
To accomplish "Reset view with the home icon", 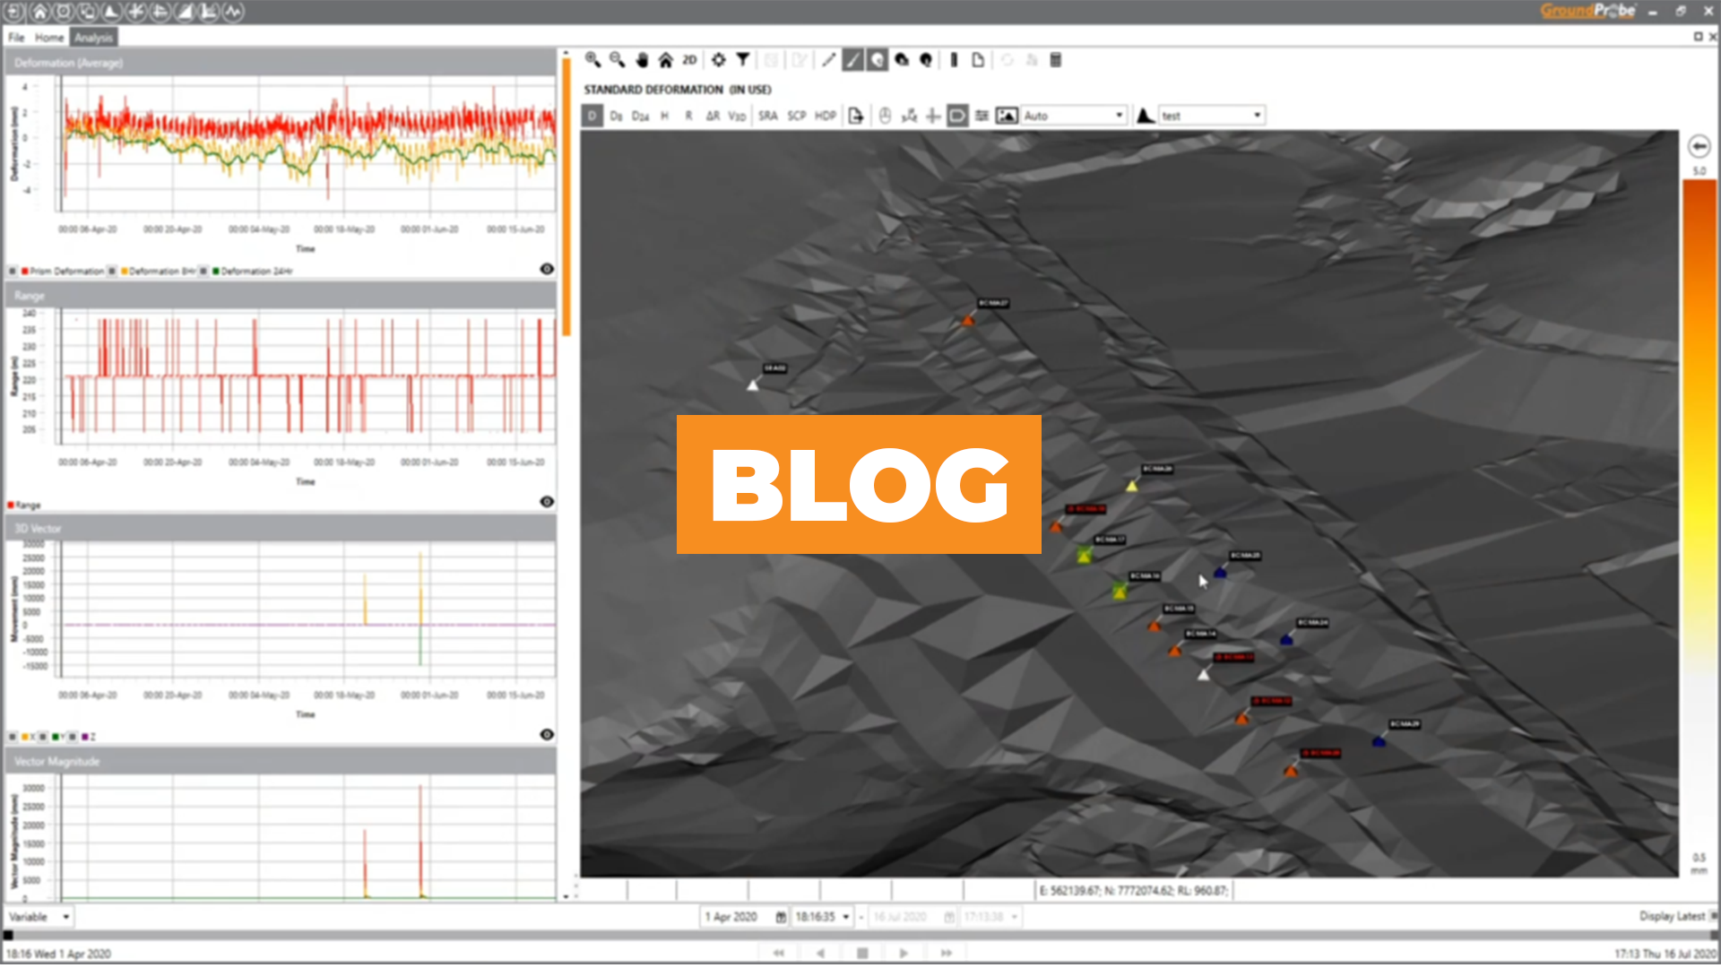I will (665, 60).
